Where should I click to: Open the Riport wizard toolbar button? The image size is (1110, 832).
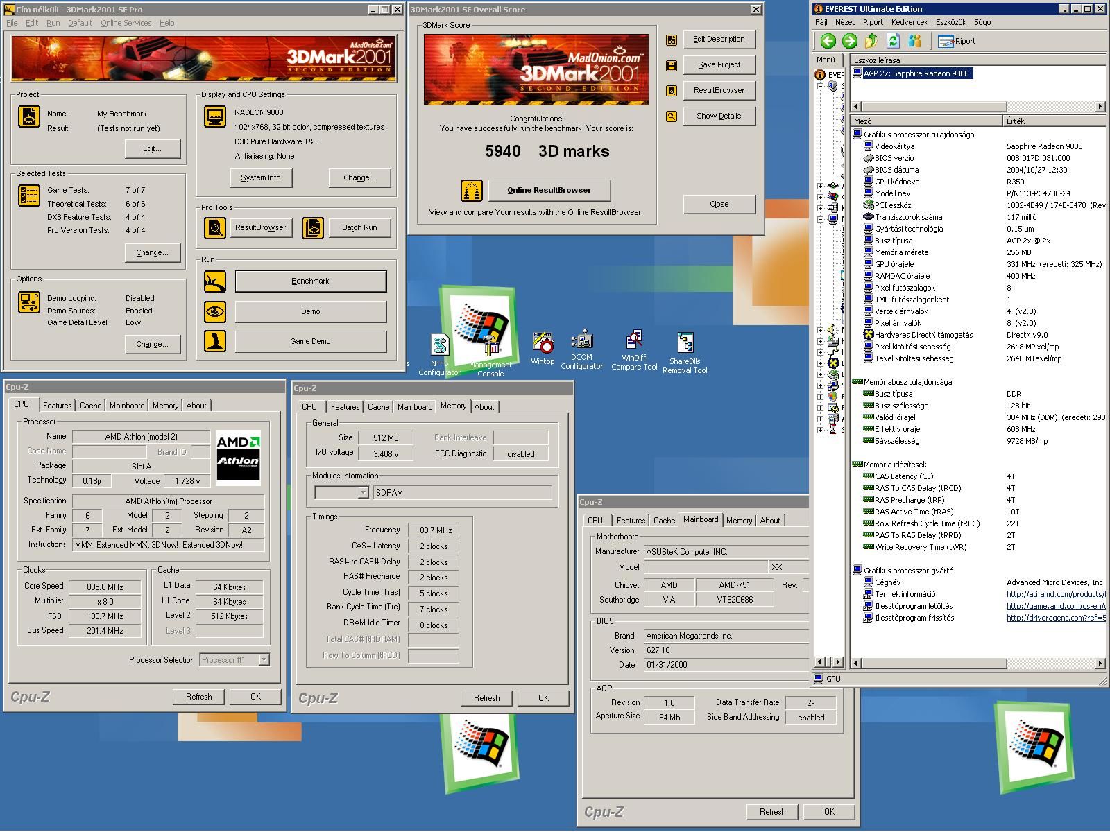click(x=957, y=41)
